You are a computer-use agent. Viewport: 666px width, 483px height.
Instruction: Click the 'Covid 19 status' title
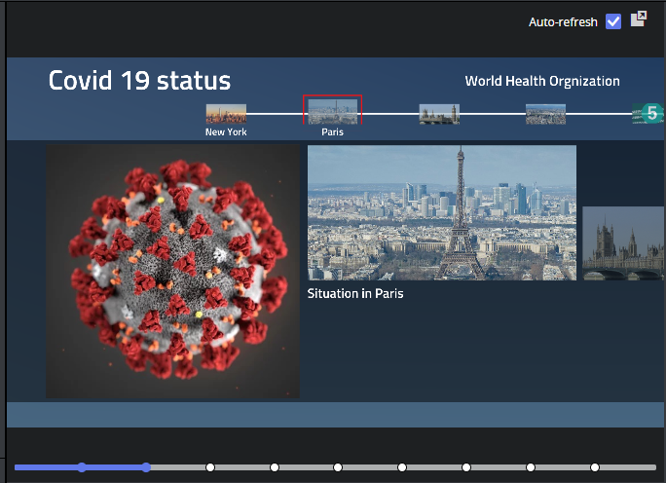coord(139,81)
